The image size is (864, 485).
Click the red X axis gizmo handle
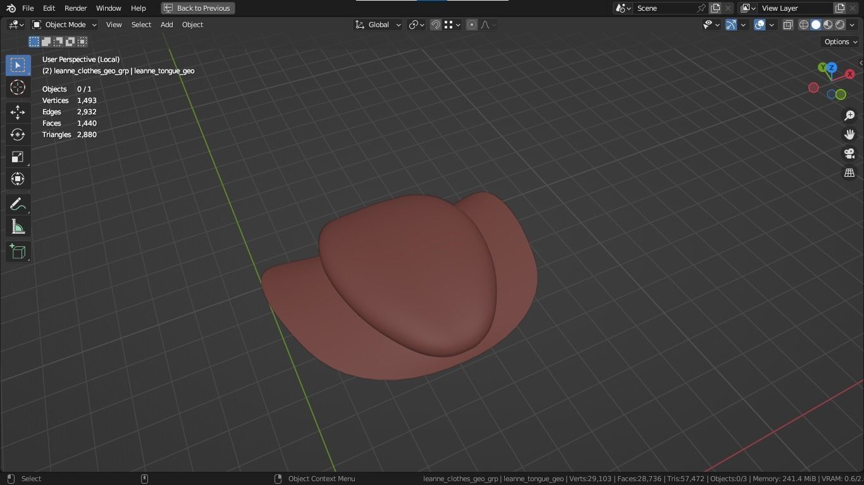point(849,74)
